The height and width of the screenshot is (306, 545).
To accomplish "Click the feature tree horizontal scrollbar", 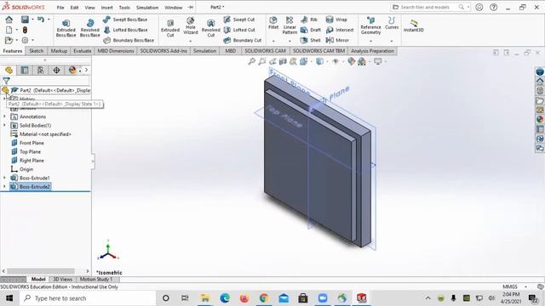I will [41, 271].
